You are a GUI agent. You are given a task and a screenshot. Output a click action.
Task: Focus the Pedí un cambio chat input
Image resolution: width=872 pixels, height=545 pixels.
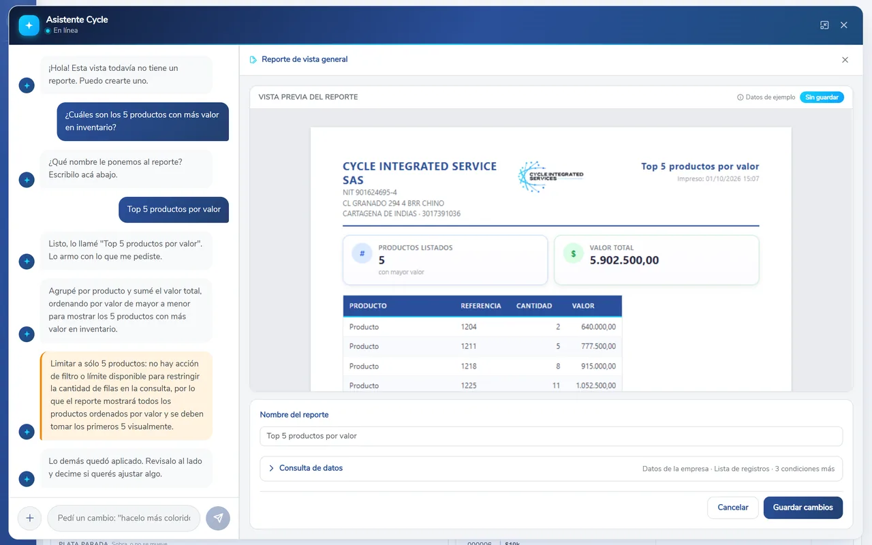[x=124, y=518]
